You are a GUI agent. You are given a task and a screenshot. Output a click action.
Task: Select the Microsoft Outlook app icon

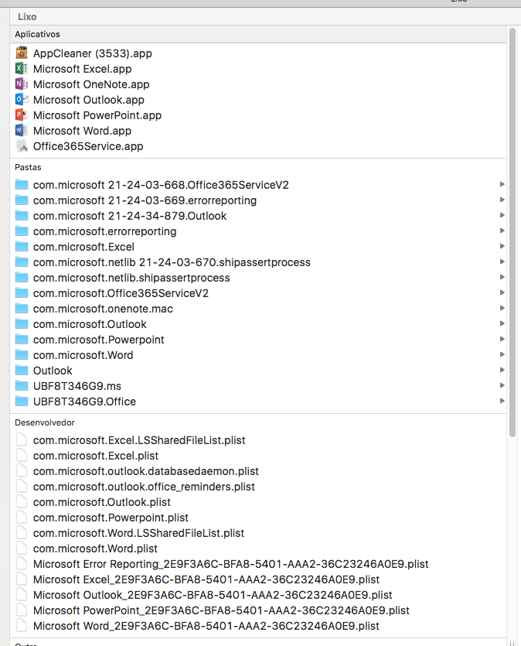pyautogui.click(x=22, y=100)
